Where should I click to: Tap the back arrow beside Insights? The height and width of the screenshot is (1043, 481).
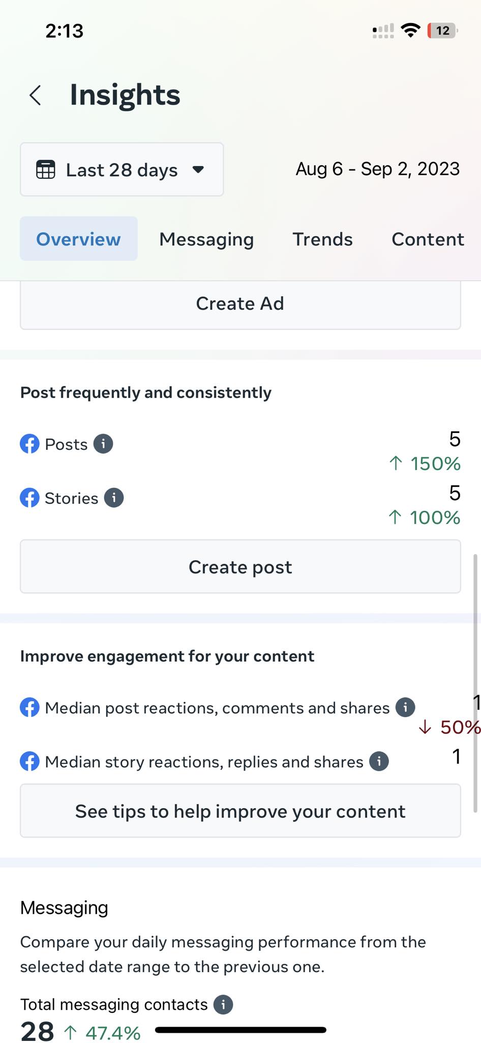pyautogui.click(x=35, y=95)
